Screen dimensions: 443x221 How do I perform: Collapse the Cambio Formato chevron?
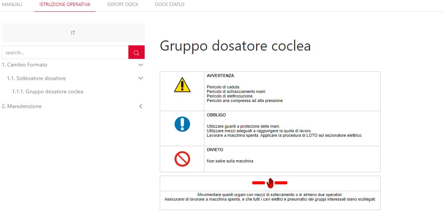140,65
